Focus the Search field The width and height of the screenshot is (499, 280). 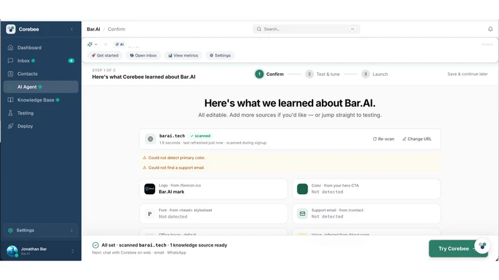306,29
